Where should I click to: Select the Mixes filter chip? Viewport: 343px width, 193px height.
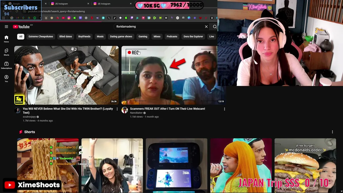[x=157, y=36]
